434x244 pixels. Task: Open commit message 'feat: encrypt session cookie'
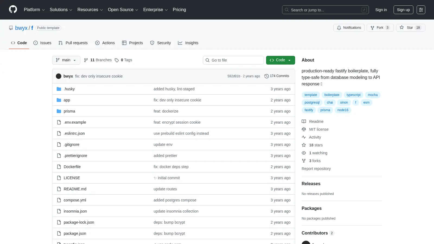[x=177, y=122]
